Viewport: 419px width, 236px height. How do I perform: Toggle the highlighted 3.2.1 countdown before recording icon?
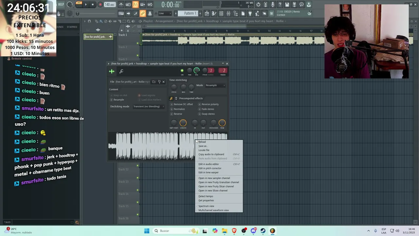point(135,5)
